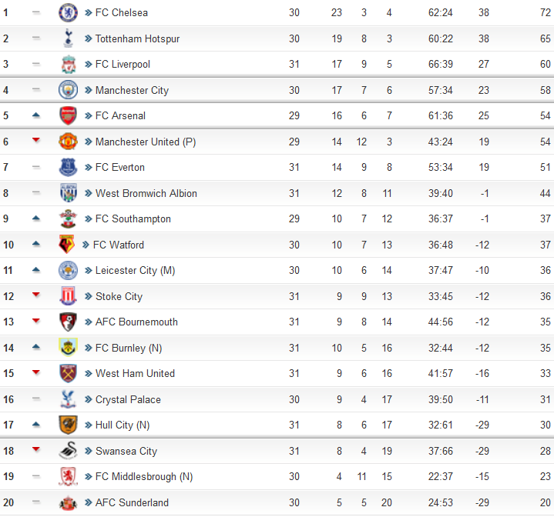Screen dimensions: 554x517
Task: Click the Crystal Palace eagle crest
Action: point(68,399)
